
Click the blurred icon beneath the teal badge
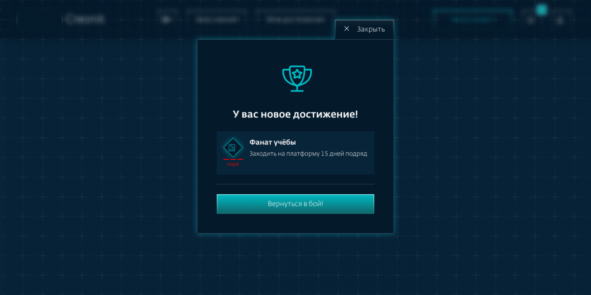pyautogui.click(x=530, y=20)
